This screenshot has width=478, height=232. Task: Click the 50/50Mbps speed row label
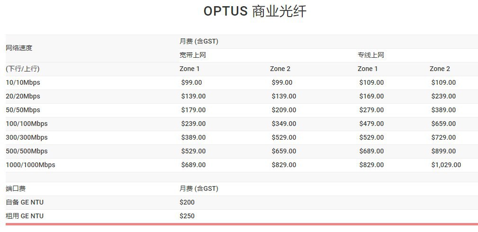(23, 110)
